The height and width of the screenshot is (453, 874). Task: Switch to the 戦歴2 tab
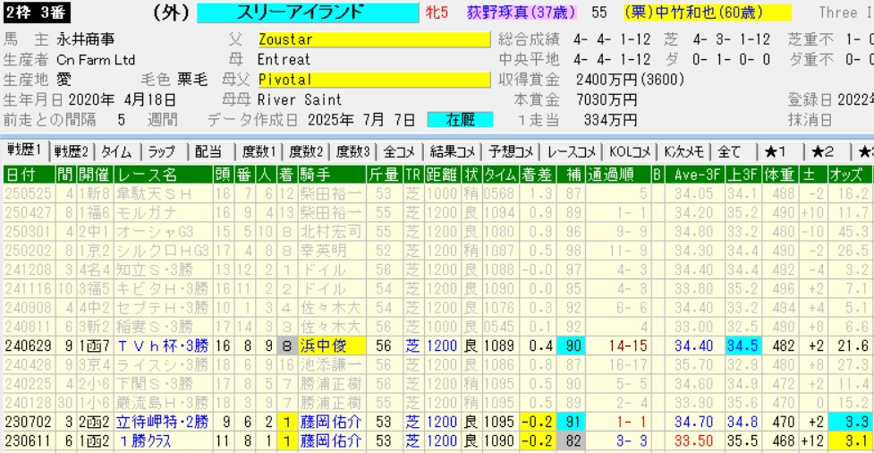pyautogui.click(x=72, y=151)
